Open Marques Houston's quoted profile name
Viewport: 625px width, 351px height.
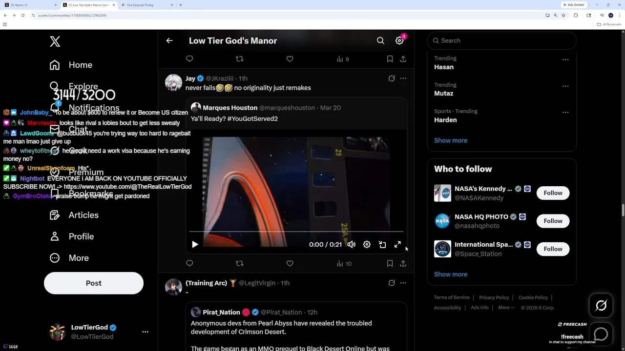230,108
